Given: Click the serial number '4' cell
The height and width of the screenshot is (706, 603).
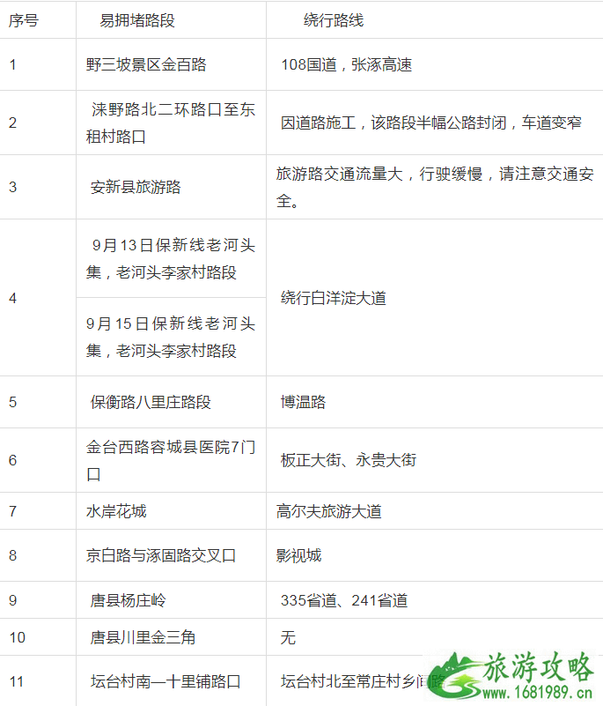Looking at the screenshot, I should click(x=38, y=298).
